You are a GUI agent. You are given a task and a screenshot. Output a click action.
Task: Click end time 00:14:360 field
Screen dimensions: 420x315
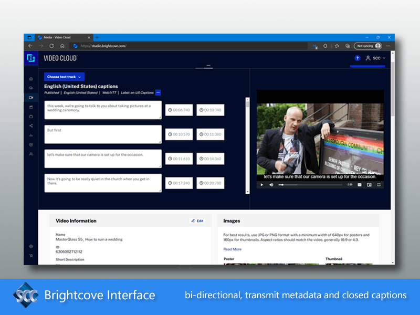point(211,159)
